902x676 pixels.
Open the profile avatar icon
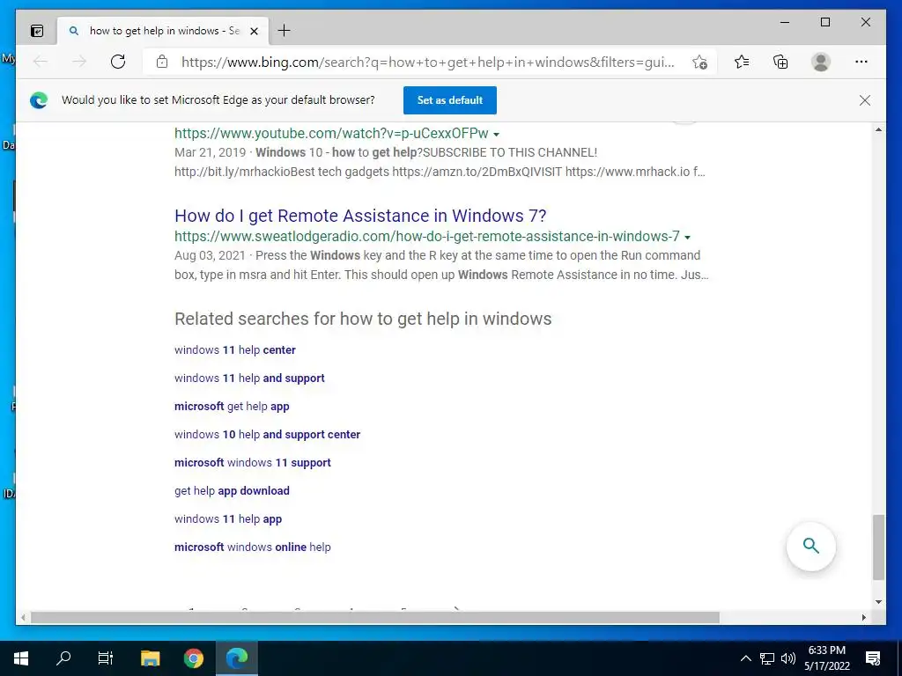821,62
